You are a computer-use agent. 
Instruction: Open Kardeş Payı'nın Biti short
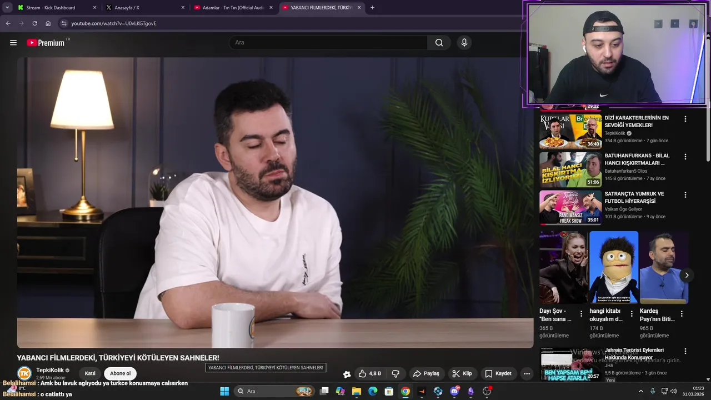pyautogui.click(x=664, y=268)
